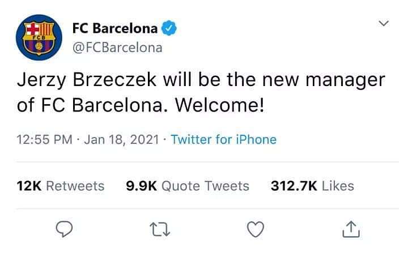Expand the tweet options chevron menu
Image resolution: width=408 pixels, height=269 pixels.
[384, 23]
